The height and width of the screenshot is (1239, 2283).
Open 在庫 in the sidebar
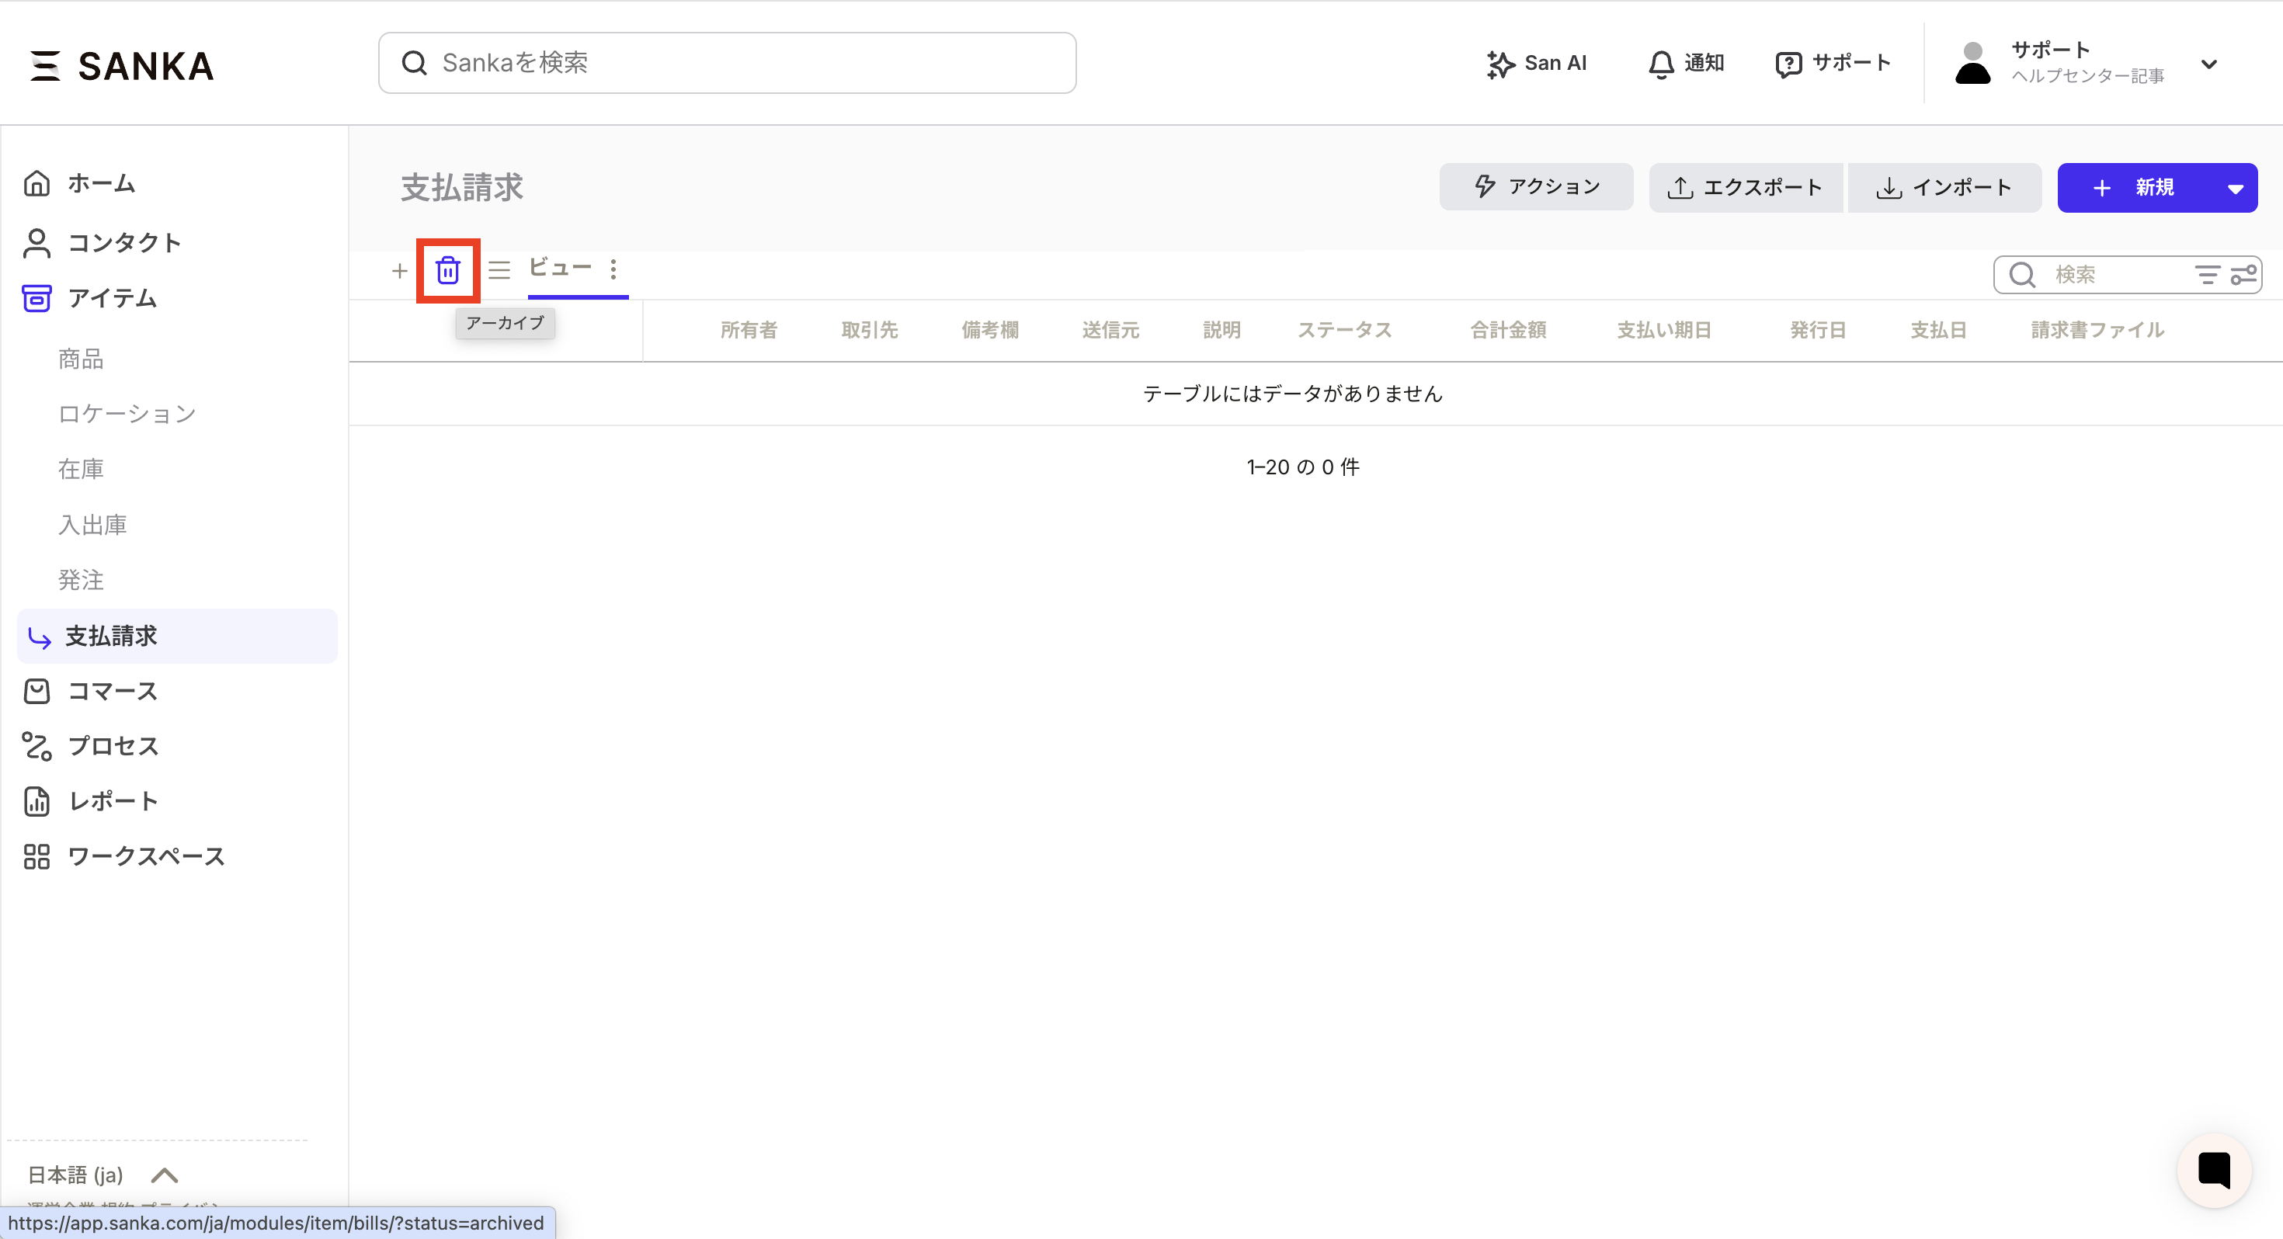[x=81, y=469]
